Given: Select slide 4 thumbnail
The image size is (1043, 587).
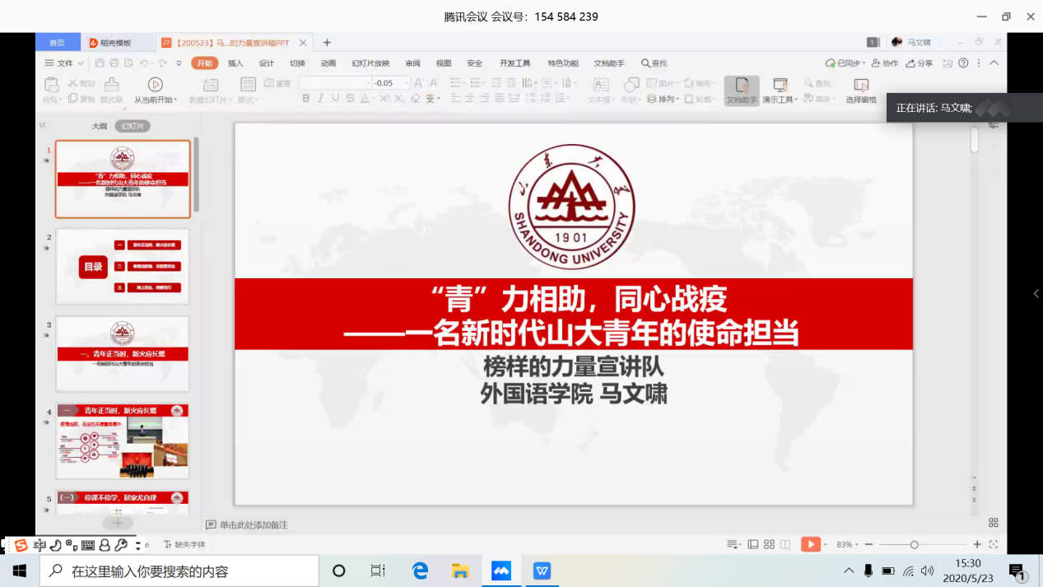Looking at the screenshot, I should pos(123,440).
